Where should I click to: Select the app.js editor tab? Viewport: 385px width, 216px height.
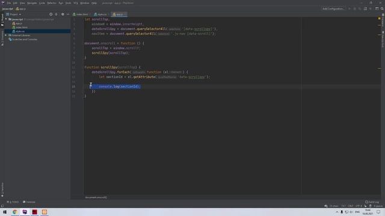pos(119,14)
